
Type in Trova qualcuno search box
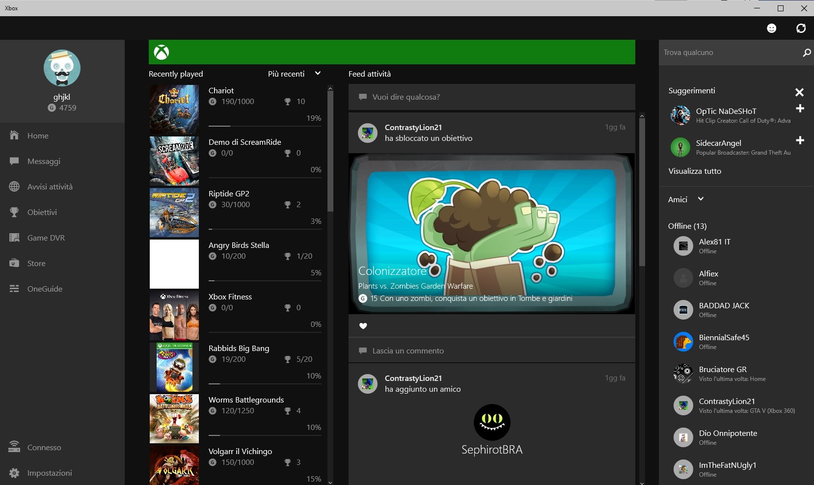coord(729,53)
